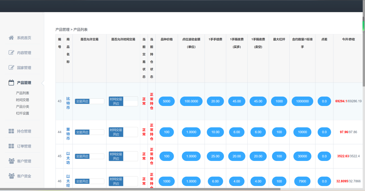Open the 以太坊 product link
The height and width of the screenshot is (191, 365).
(x=68, y=158)
